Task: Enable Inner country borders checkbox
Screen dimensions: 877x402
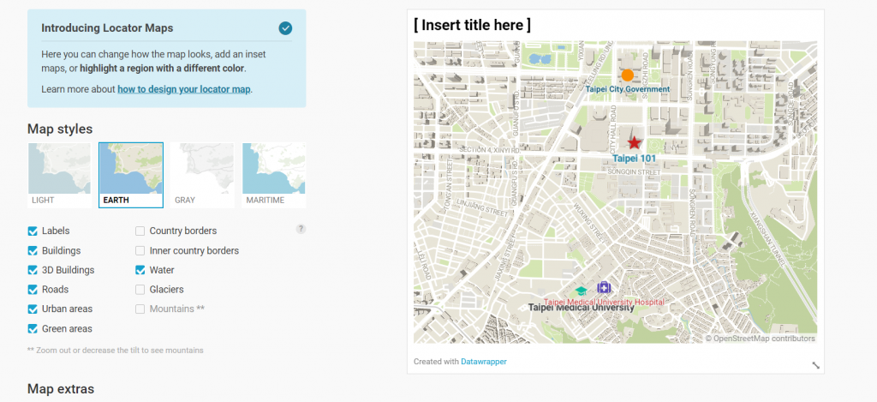Action: click(140, 250)
